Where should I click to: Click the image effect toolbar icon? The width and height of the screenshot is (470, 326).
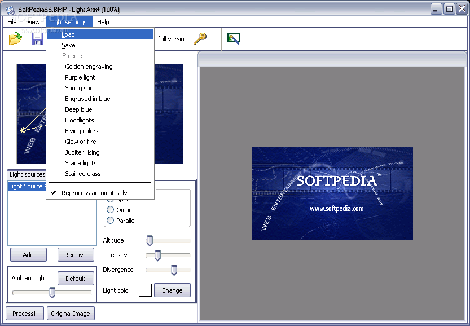pyautogui.click(x=233, y=39)
